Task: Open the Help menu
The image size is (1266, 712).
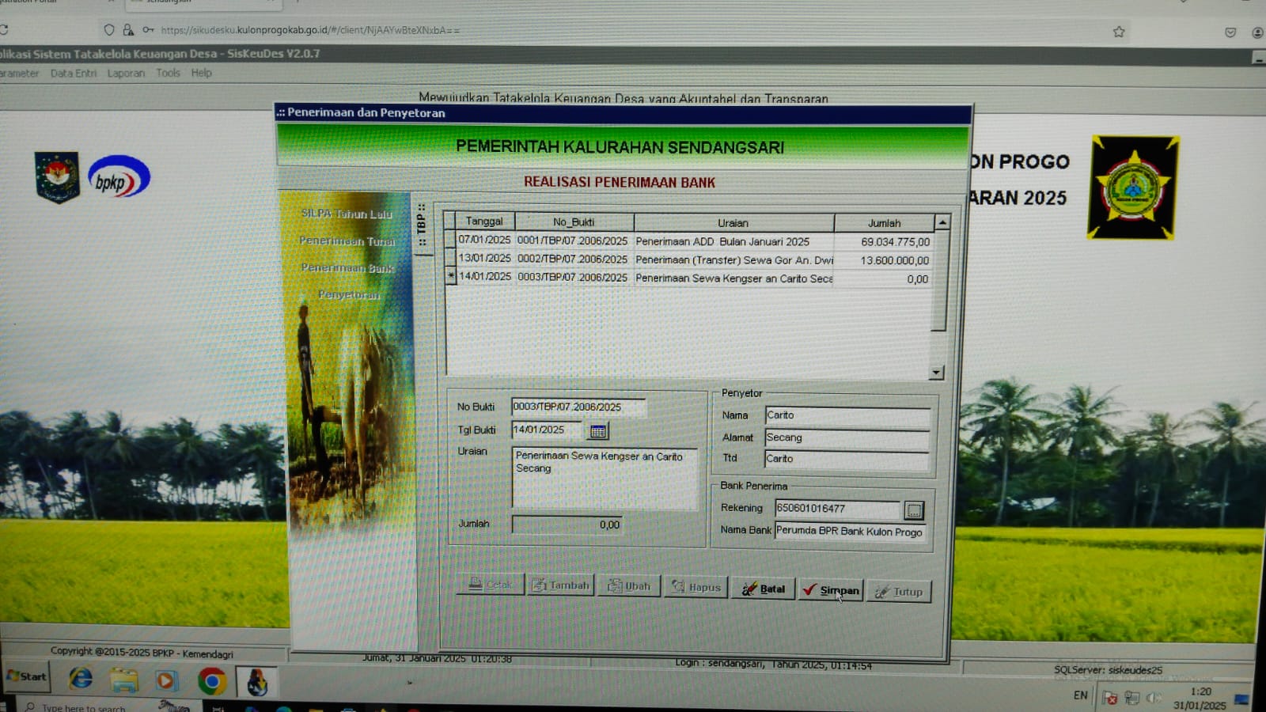Action: (202, 73)
